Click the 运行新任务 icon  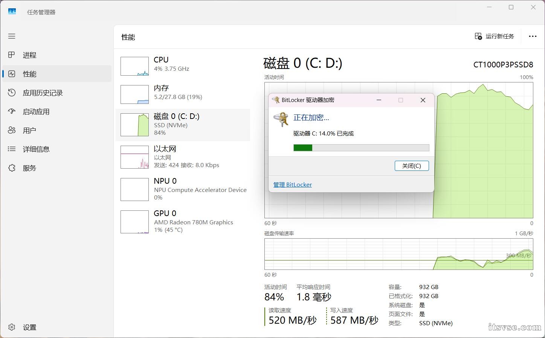pos(478,36)
